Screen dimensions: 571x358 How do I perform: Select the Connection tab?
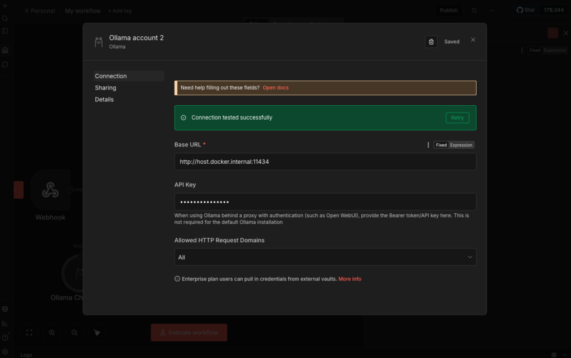(x=111, y=76)
